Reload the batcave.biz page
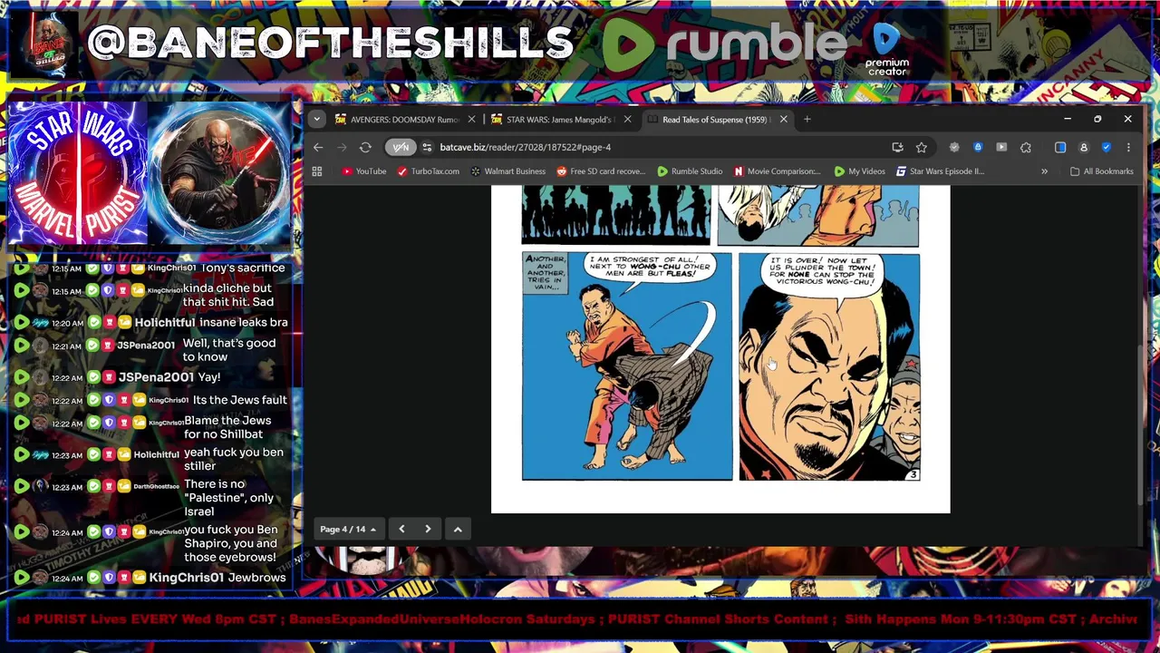The width and height of the screenshot is (1160, 653). tap(365, 147)
